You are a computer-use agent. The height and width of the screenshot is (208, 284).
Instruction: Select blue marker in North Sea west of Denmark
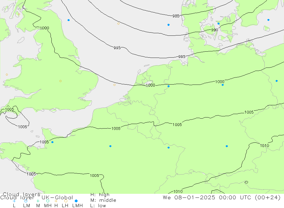point(168,25)
